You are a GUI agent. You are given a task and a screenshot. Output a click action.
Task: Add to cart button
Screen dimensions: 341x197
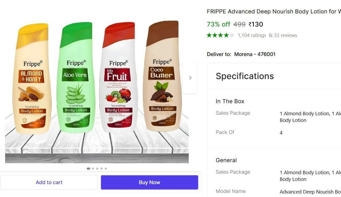pos(49,182)
